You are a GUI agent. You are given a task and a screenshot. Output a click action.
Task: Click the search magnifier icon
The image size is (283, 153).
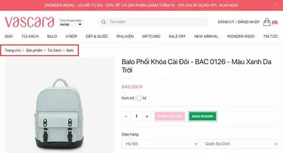(x=104, y=22)
